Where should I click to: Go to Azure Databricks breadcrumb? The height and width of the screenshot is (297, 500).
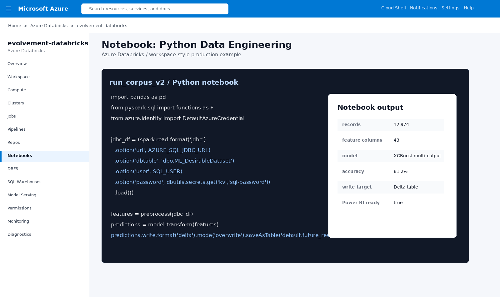click(49, 26)
